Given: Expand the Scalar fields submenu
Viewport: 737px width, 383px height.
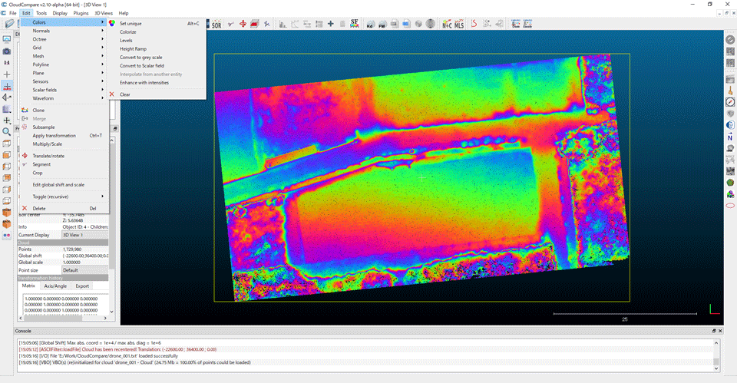Looking at the screenshot, I should coord(64,91).
